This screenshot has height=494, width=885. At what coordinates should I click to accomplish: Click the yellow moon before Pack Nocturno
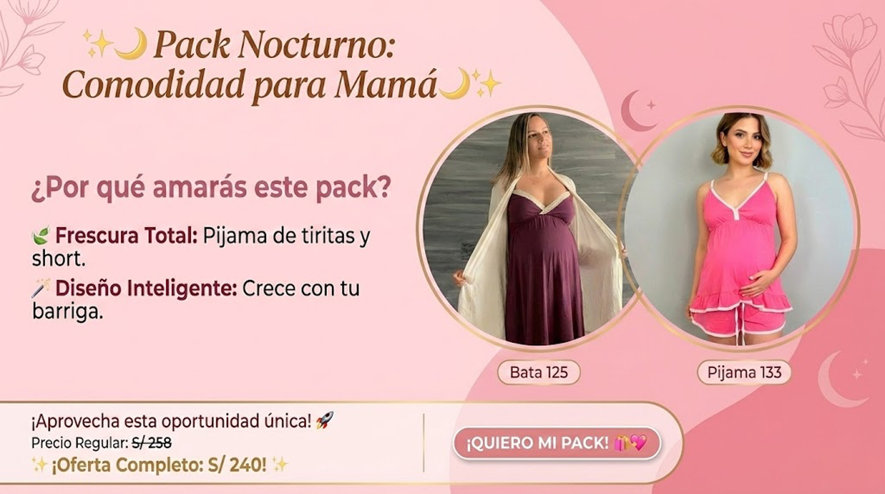point(131,44)
